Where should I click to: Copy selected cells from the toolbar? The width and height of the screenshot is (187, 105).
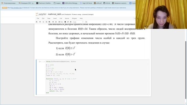pyautogui.click(x=46, y=22)
